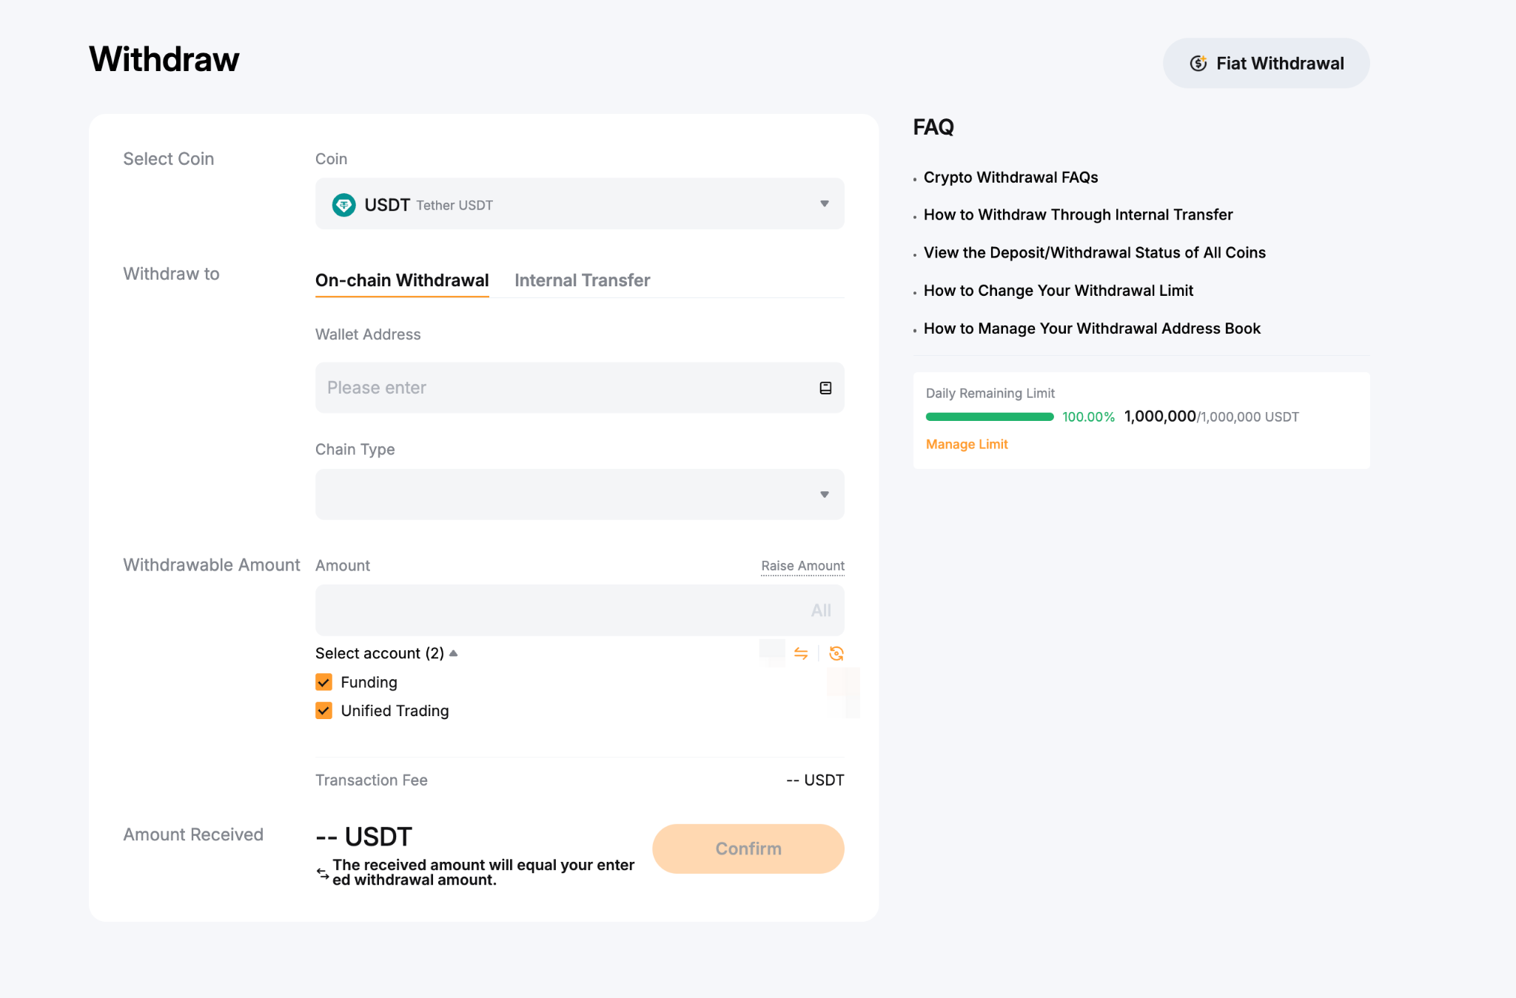Click the USDT Tether coin logo
This screenshot has height=998, width=1516.
click(x=343, y=205)
